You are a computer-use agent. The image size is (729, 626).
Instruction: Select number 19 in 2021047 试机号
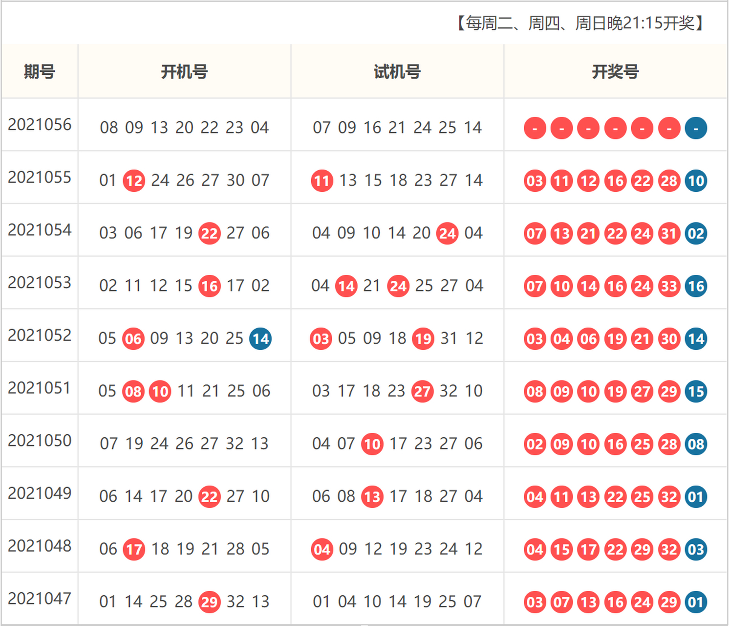click(422, 602)
